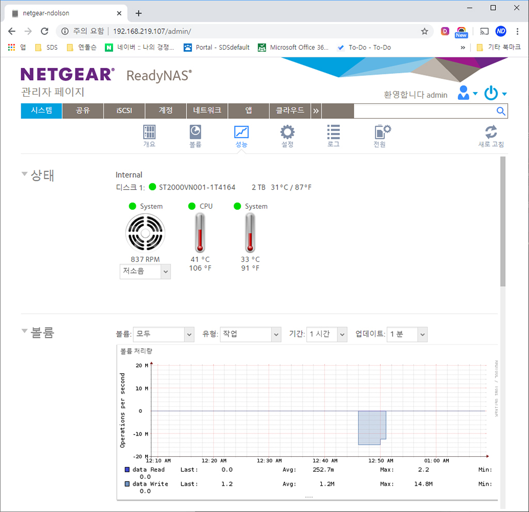Show hidden bookmarks with » chevron
Image resolution: width=529 pixels, height=512 pixels.
[463, 48]
